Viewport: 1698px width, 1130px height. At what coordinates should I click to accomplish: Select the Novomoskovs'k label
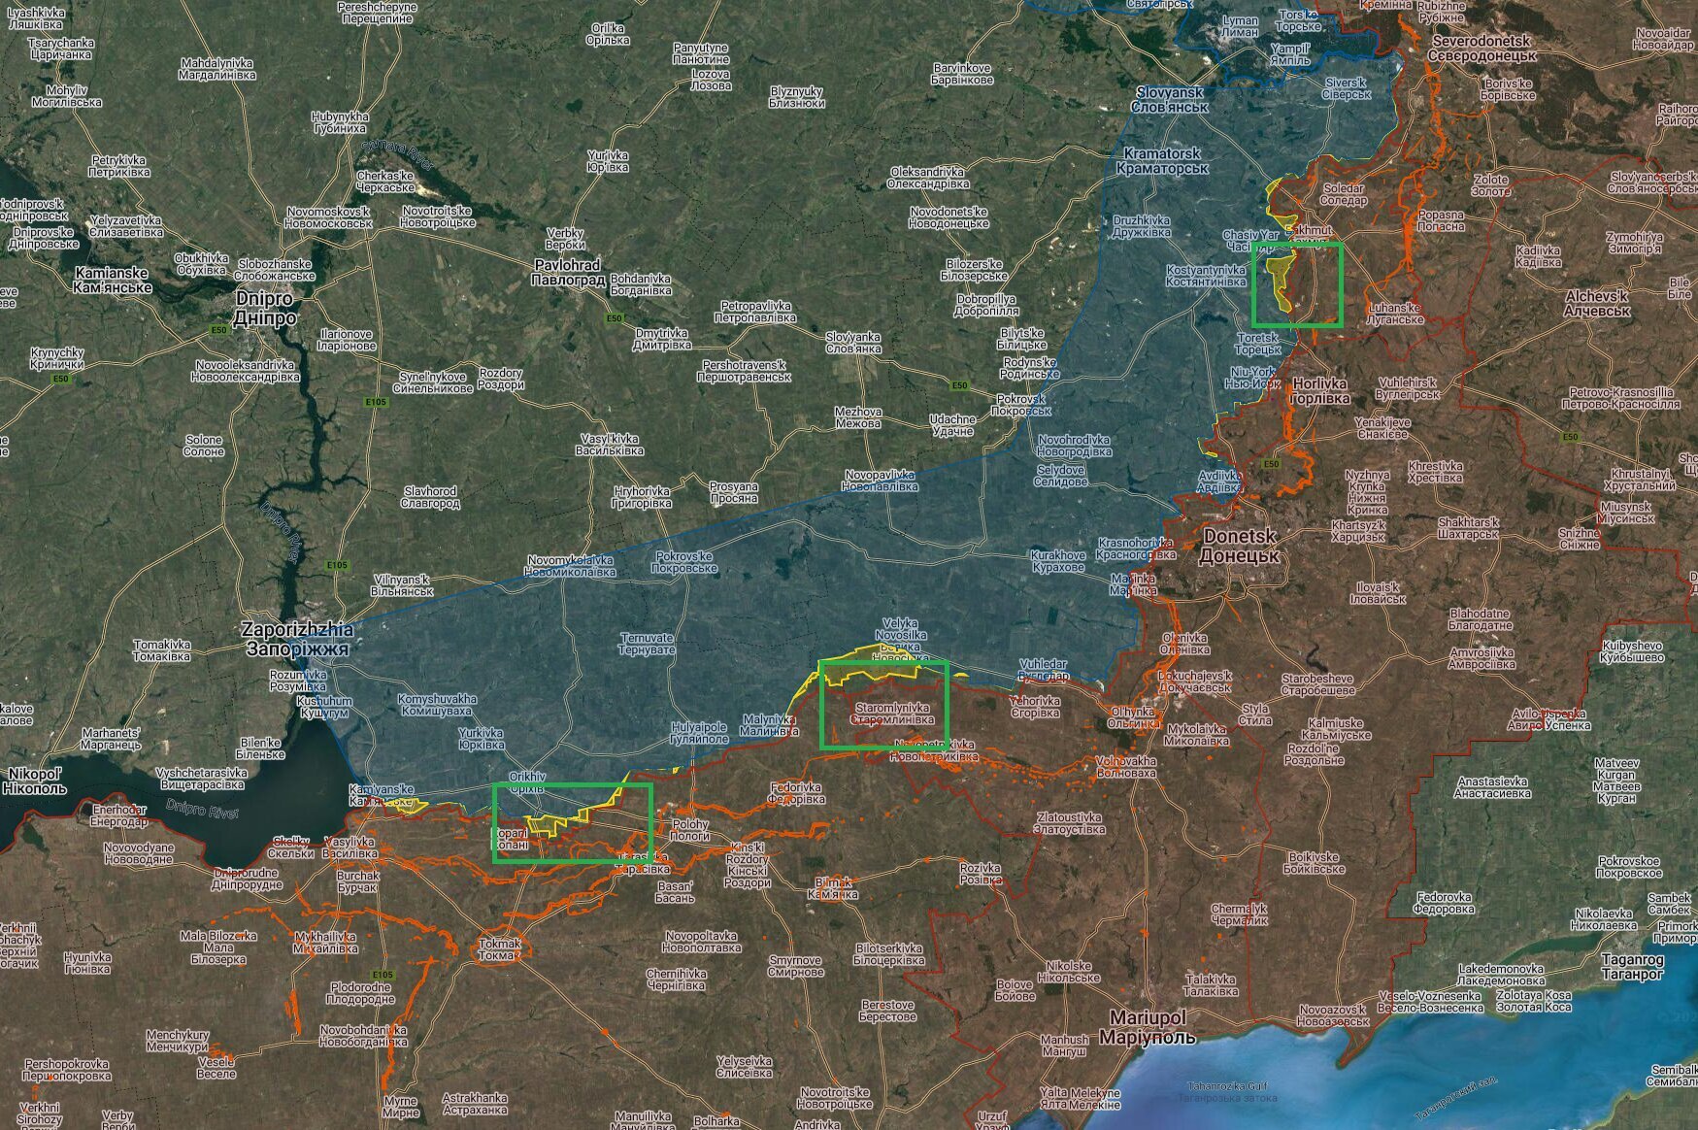point(328,217)
